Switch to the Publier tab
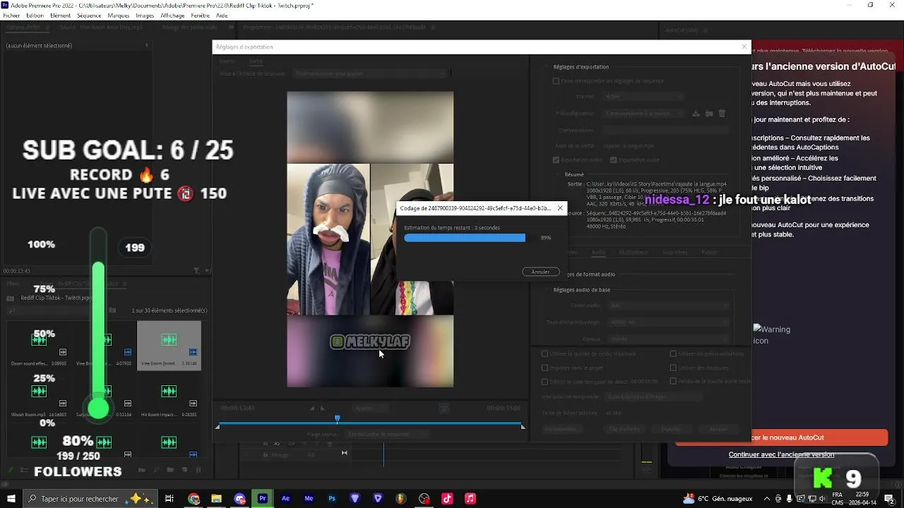Image resolution: width=904 pixels, height=508 pixels. pos(709,252)
